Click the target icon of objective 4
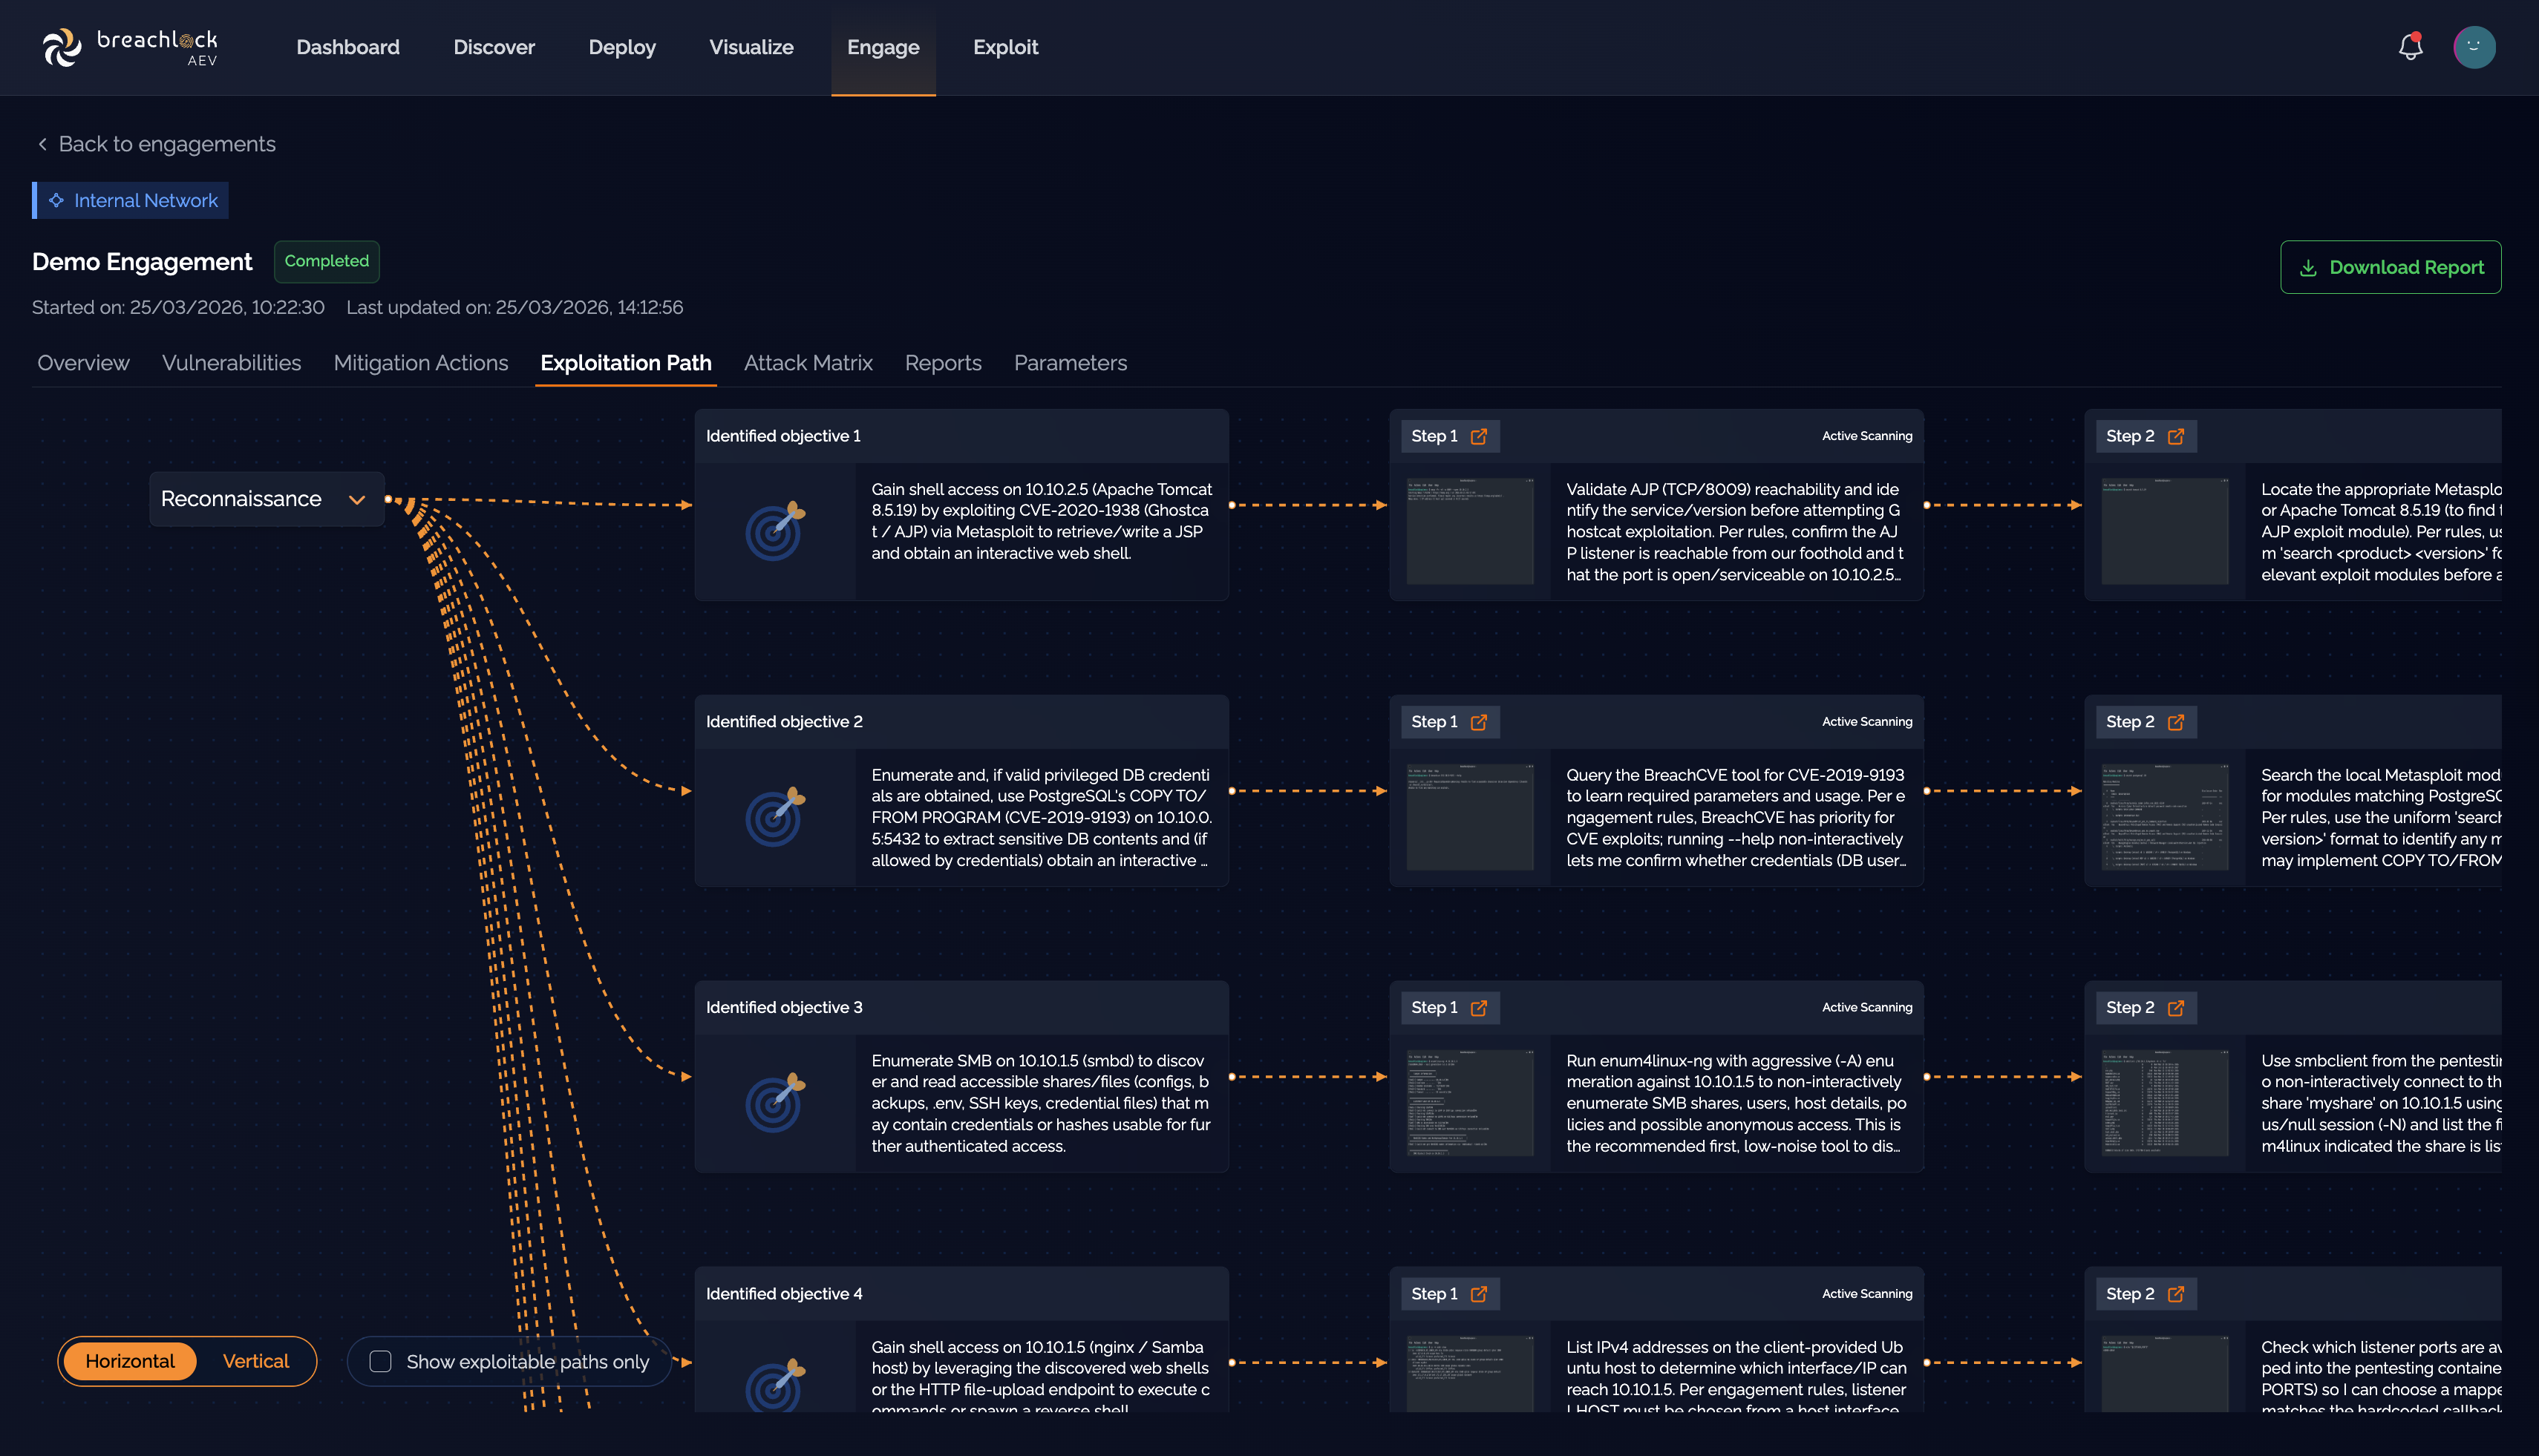This screenshot has width=2539, height=1456. tap(775, 1384)
